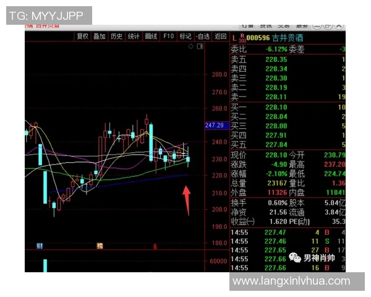Click the red arrow annotation on chart
This screenshot has height=297, width=371.
point(187,200)
